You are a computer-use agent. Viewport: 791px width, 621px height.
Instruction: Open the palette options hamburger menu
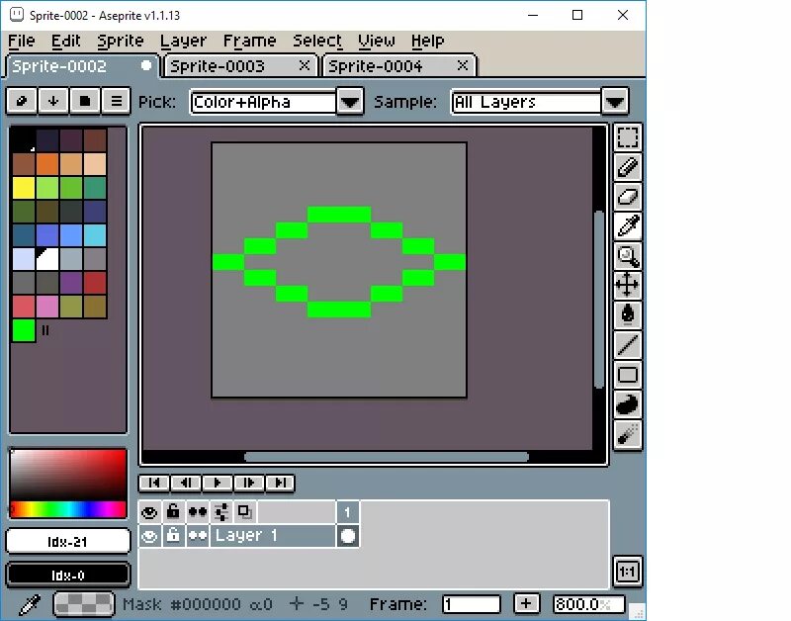(x=116, y=101)
